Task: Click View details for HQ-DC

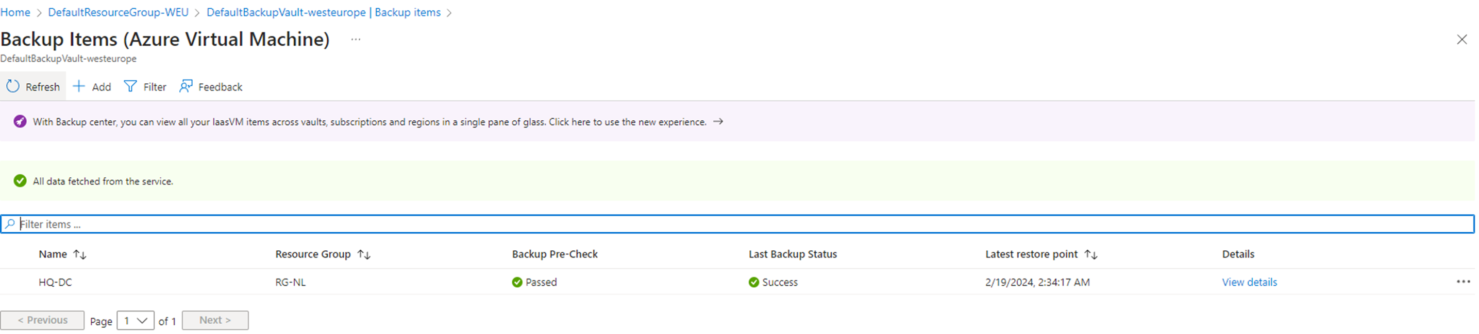Action: point(1249,282)
